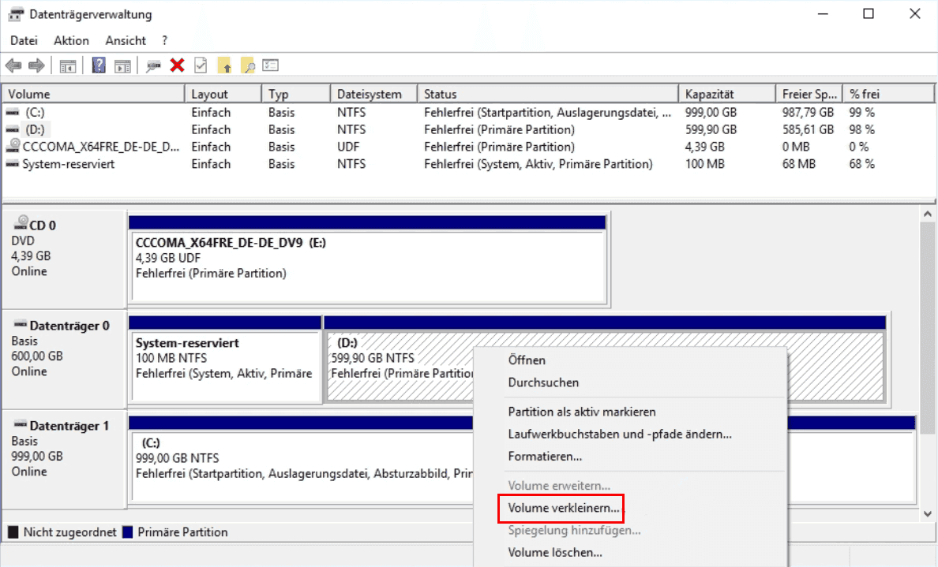Click the Datenträger 0 disk icon

(x=21, y=324)
